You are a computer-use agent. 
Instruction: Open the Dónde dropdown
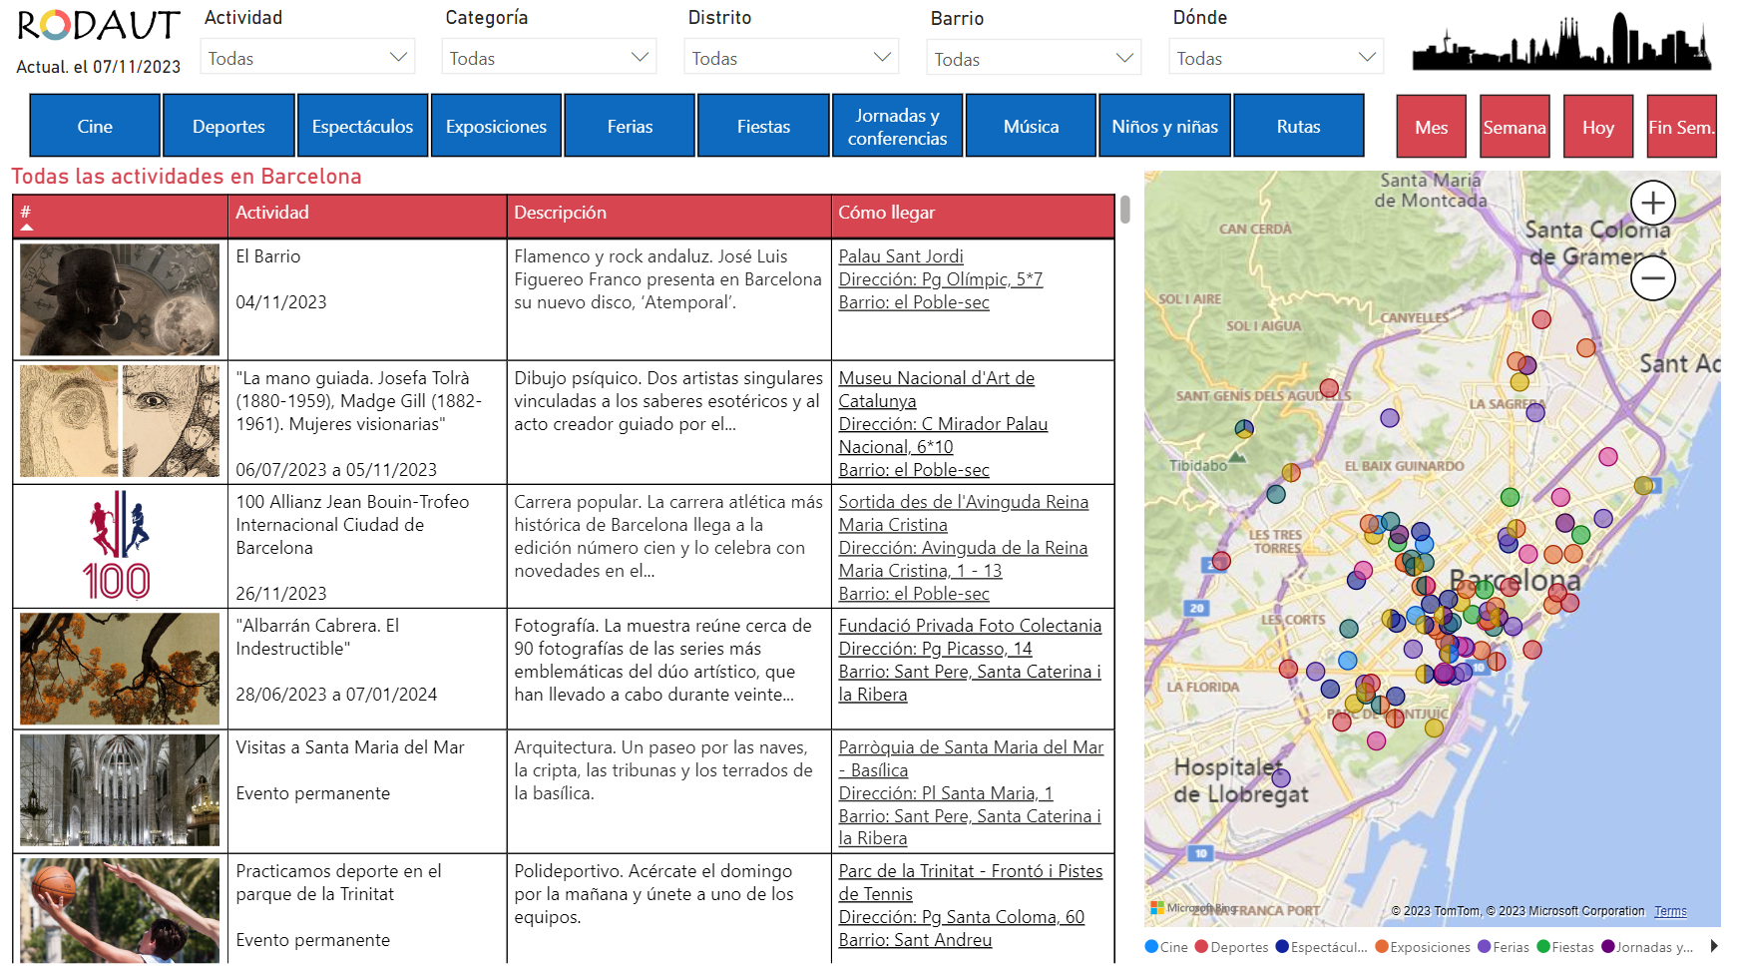click(x=1276, y=58)
